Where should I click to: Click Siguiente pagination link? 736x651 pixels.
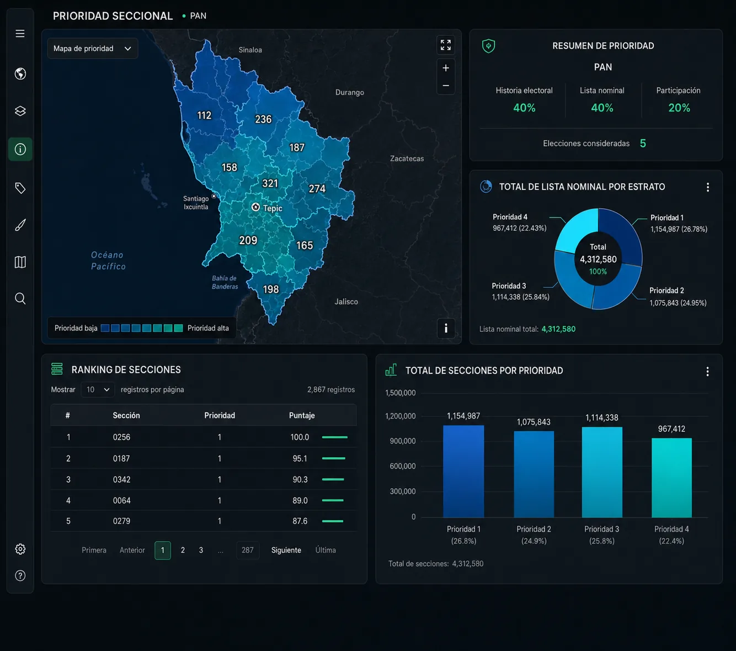pyautogui.click(x=286, y=551)
